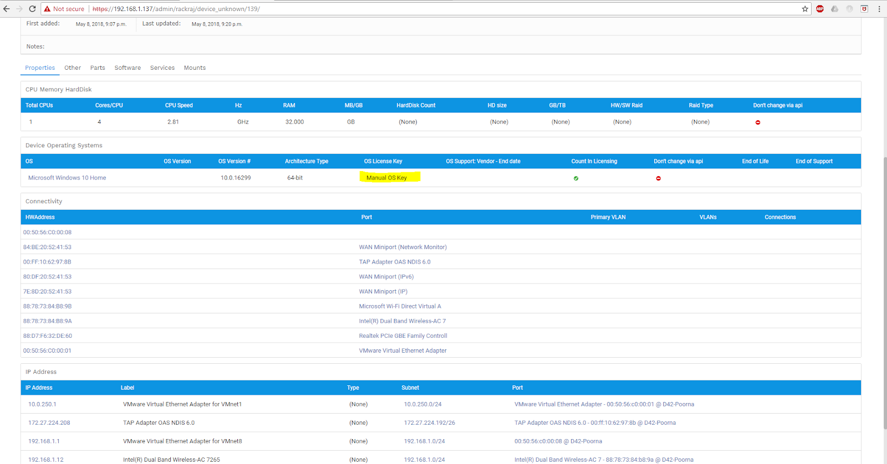Image resolution: width=887 pixels, height=464 pixels.
Task: Click the highlighted Manual OS Key cell
Action: pos(387,178)
